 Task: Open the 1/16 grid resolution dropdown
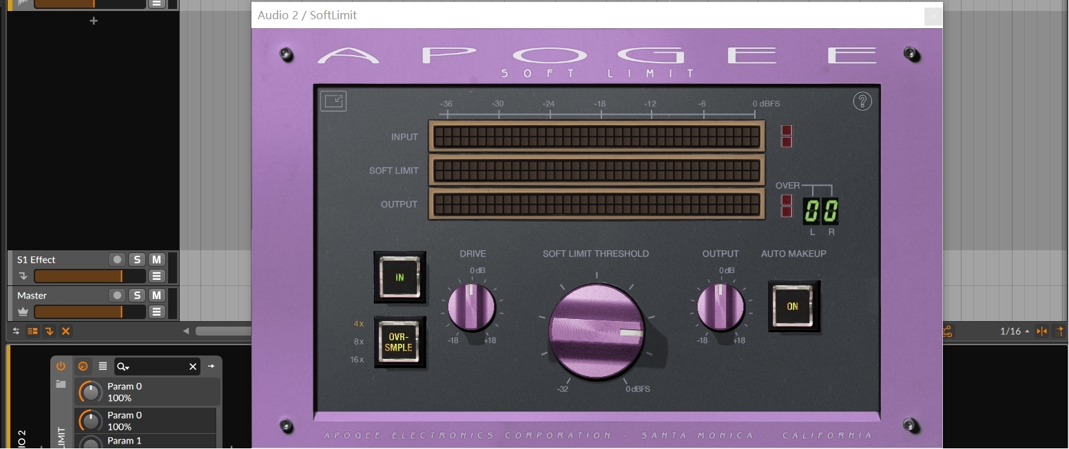click(x=1015, y=331)
